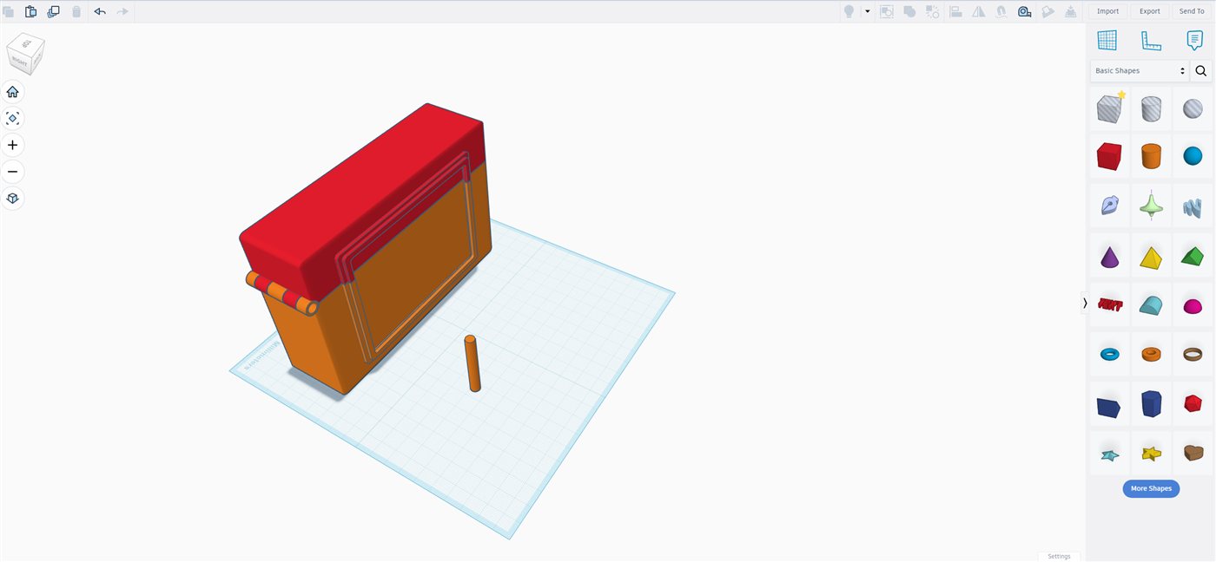This screenshot has height=562, width=1216.
Task: Select the red Icosahedron shape
Action: click(x=1193, y=403)
